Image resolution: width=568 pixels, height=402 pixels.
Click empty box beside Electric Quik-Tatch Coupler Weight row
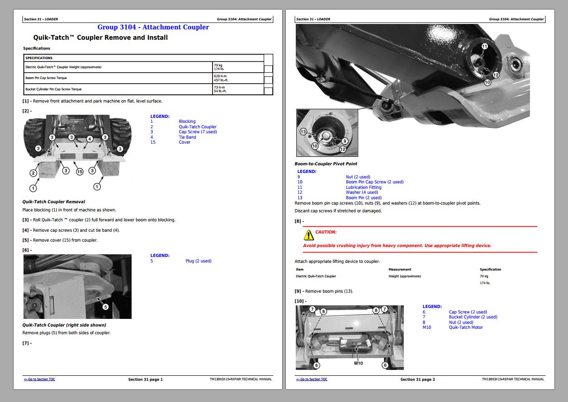coord(268,69)
